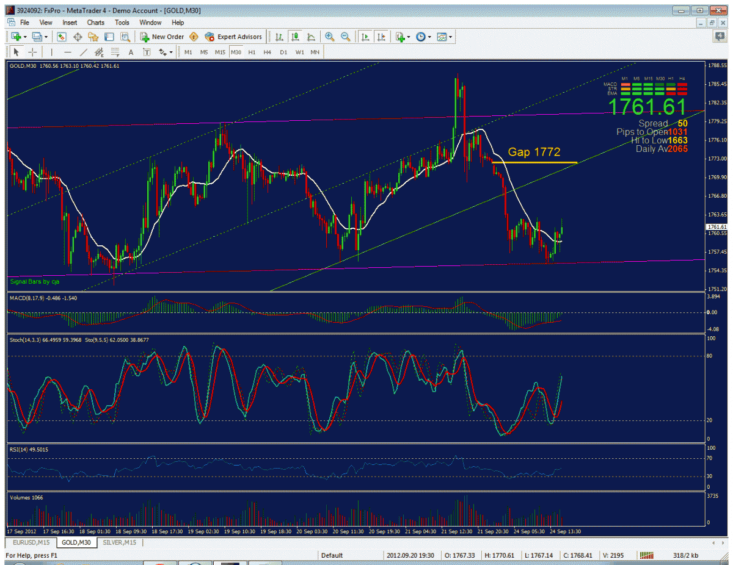Switch to the EURUSD,M15 chart tab

tap(31, 542)
